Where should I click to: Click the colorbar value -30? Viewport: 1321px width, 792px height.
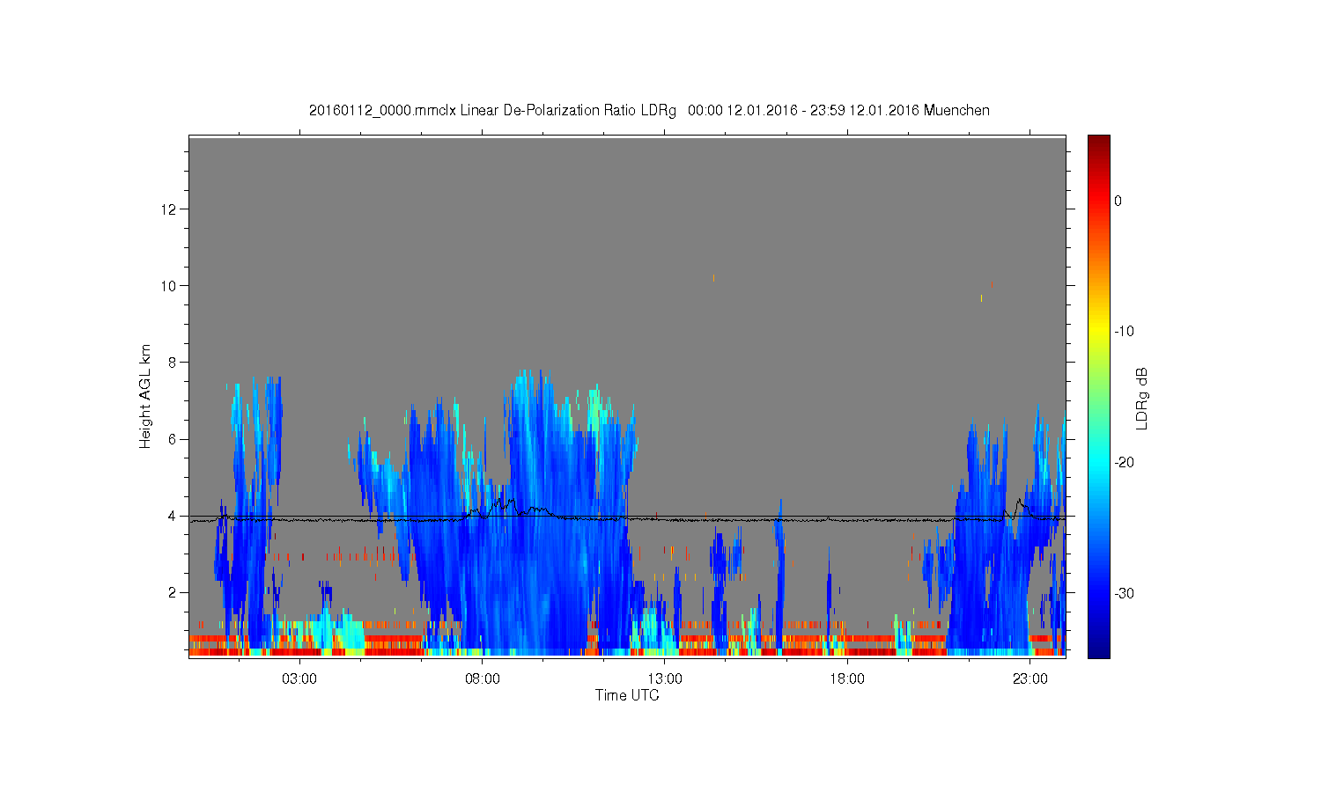(1124, 594)
